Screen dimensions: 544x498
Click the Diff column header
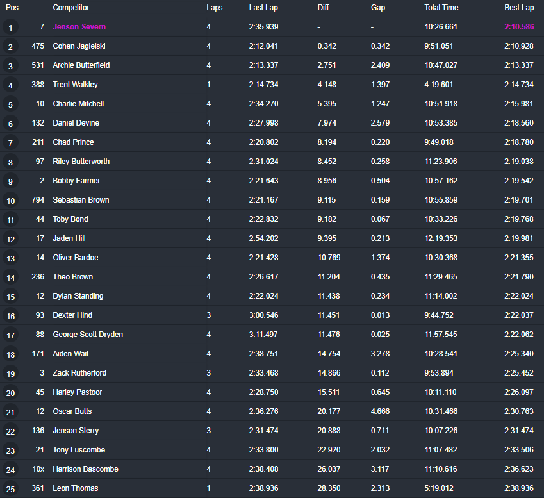click(x=323, y=8)
